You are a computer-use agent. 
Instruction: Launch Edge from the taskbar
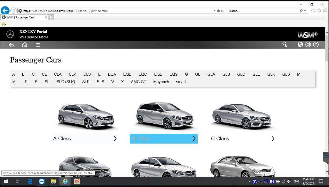pos(30,182)
